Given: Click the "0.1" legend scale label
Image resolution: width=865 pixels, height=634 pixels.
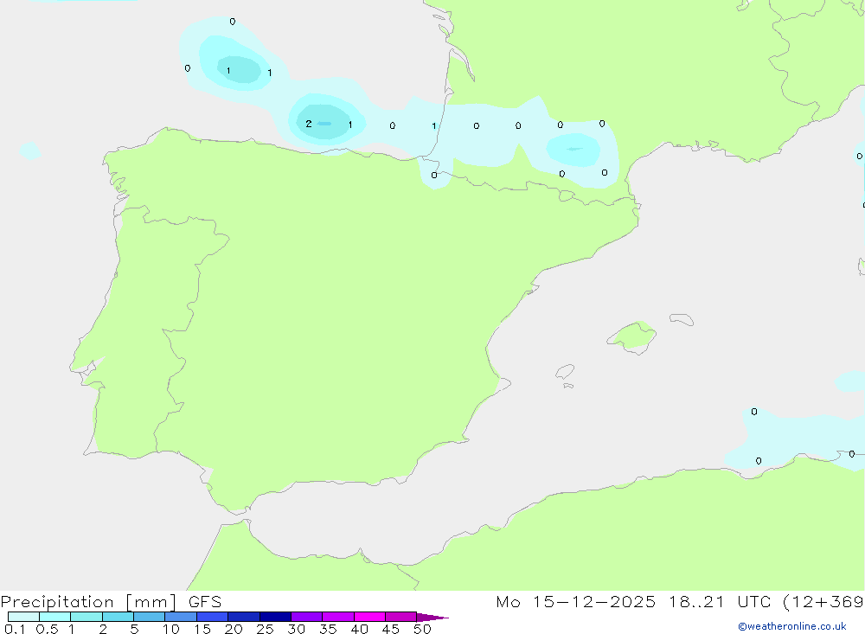Looking at the screenshot, I should 15,629.
